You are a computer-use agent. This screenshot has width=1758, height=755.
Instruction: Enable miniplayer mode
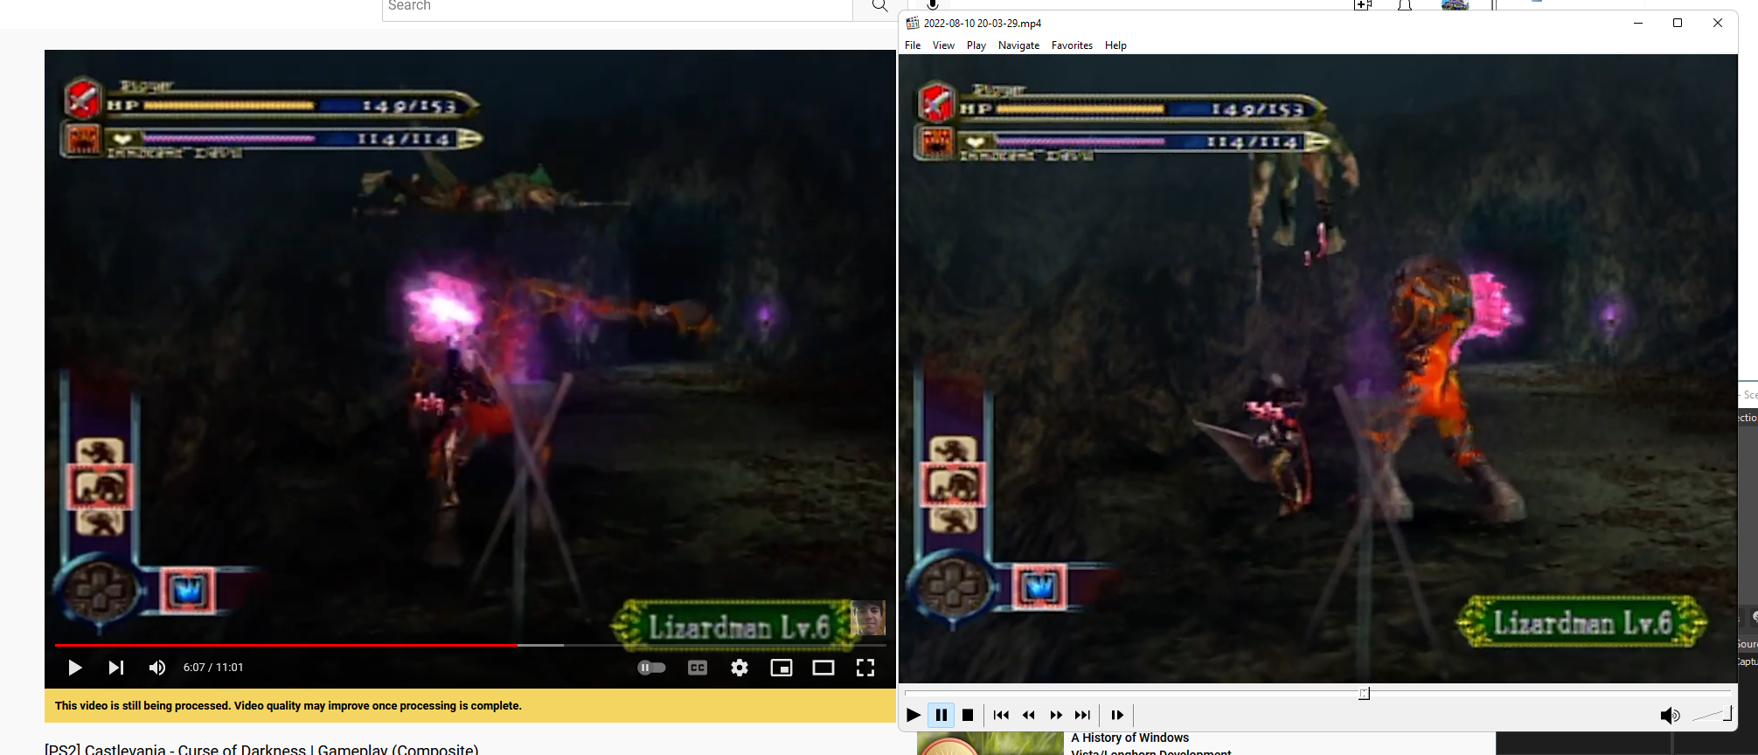tap(782, 668)
